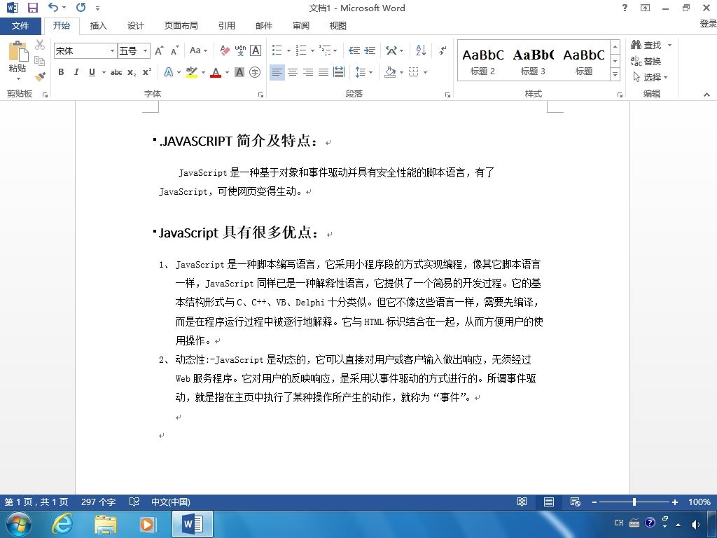Open the Page Layout tab
This screenshot has width=717, height=538.
181,26
